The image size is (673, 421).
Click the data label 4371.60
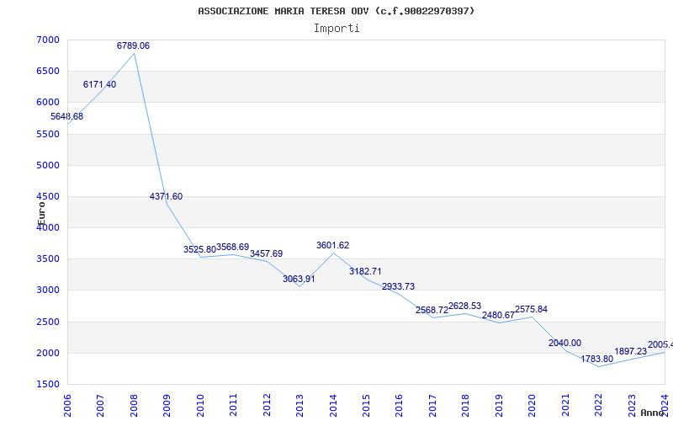click(166, 196)
